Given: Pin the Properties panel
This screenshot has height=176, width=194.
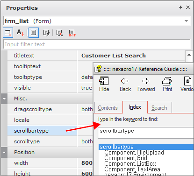Looking at the screenshot, I should click(x=180, y=7).
